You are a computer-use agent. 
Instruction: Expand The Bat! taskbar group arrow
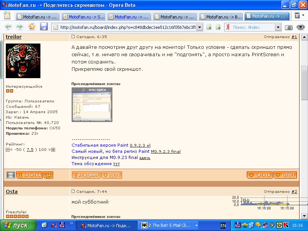tap(196, 226)
